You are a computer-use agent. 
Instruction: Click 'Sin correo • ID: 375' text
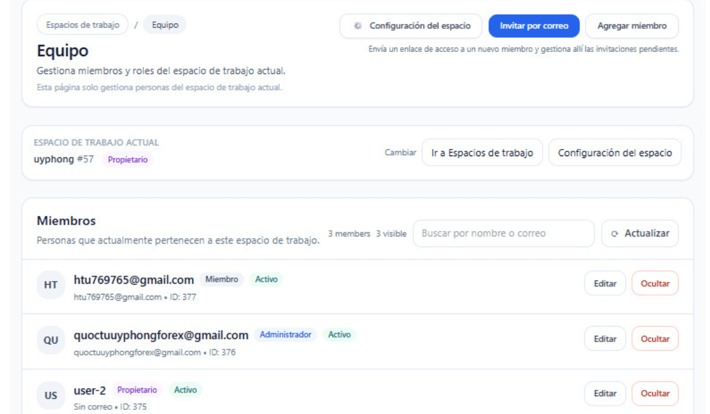pos(110,407)
